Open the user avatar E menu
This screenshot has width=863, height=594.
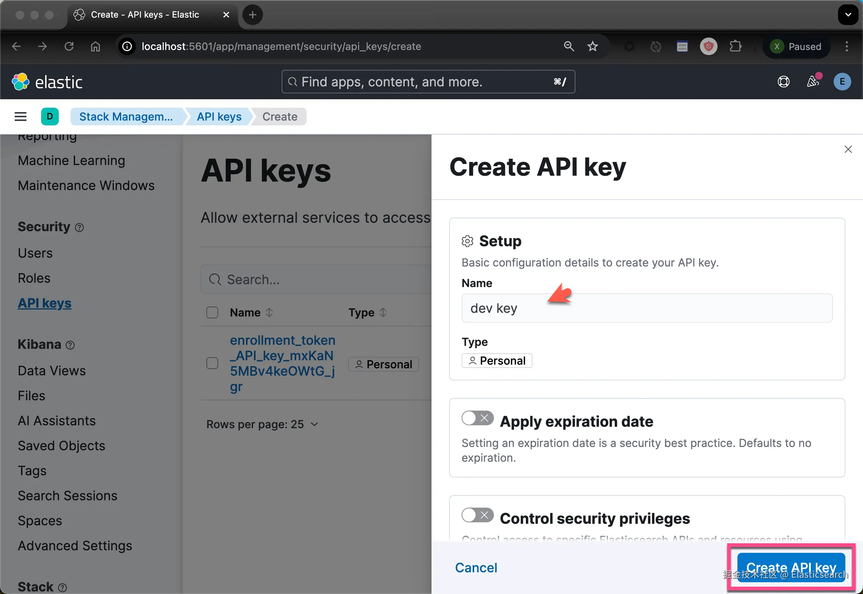pos(842,82)
